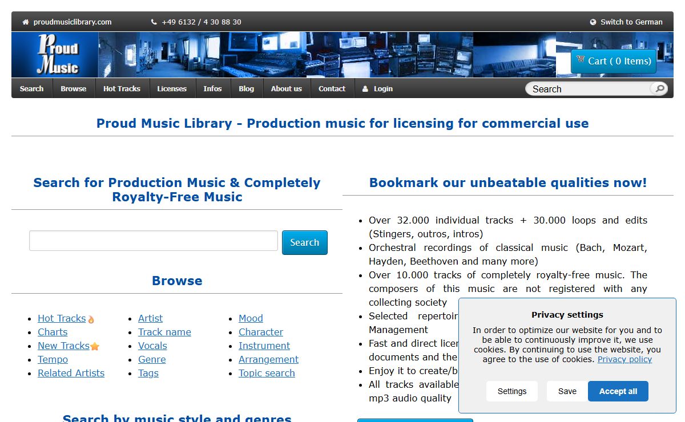This screenshot has width=685, height=422.
Task: Click the 'Orchestral recordings of classical music' bullet
Action: pyautogui.click(x=508, y=254)
